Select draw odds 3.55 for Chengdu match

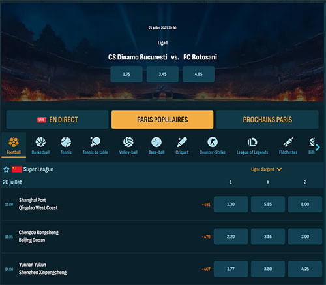[268, 237]
